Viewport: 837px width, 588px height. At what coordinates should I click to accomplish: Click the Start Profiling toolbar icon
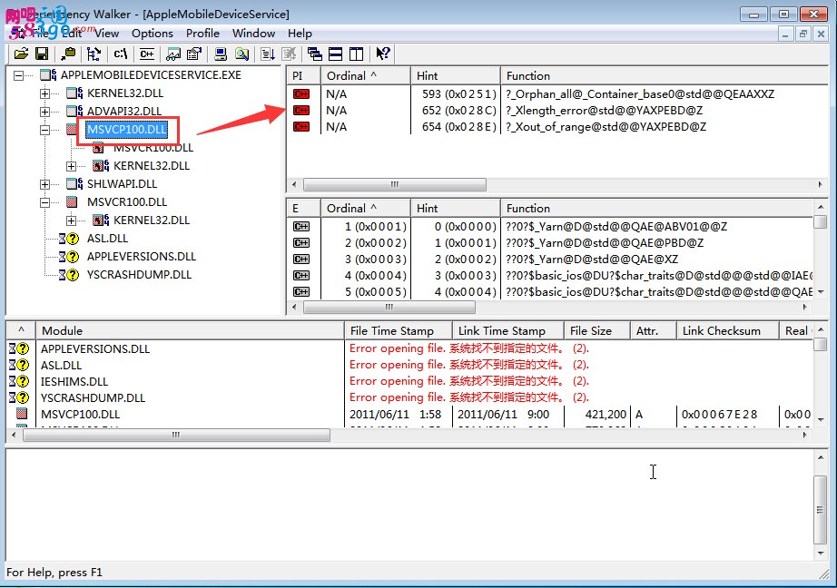tap(268, 54)
